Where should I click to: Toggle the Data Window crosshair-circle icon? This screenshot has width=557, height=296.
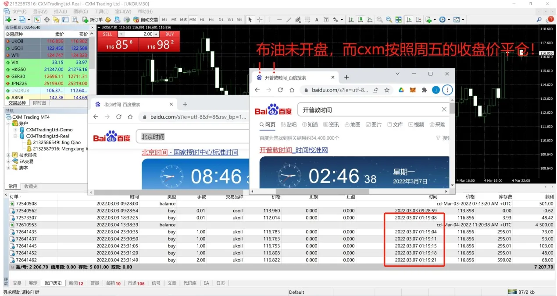46,20
